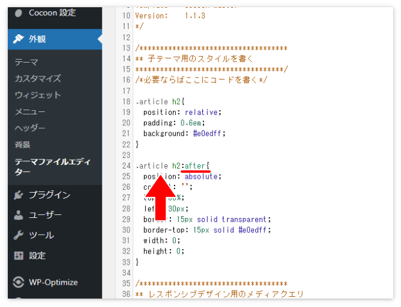Screen dimensions: 401x307
Task: Open the メニュー submenu item
Action: click(30, 112)
